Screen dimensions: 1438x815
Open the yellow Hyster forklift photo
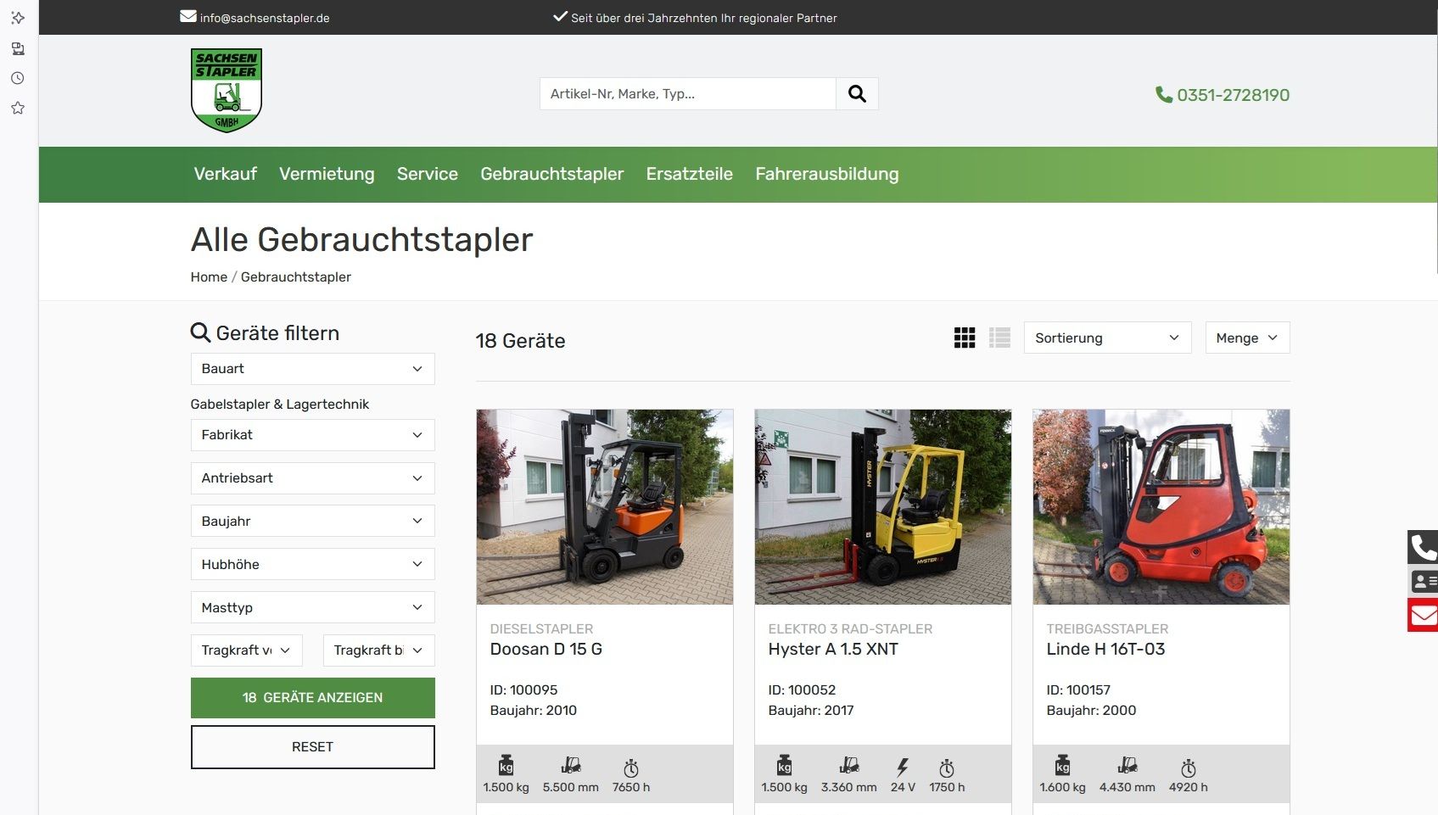coord(883,507)
